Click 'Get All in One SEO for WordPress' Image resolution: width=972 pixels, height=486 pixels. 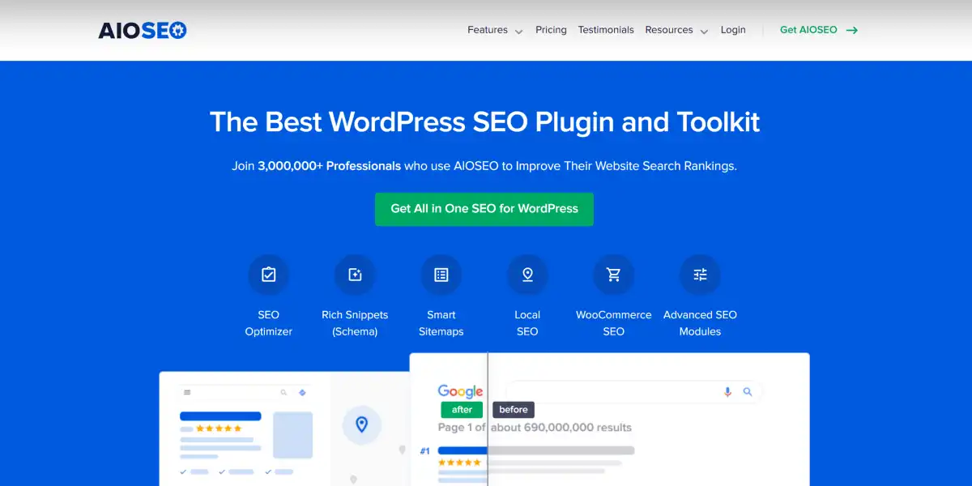click(x=484, y=209)
